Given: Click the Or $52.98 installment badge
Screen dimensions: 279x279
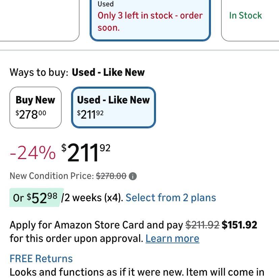Looking at the screenshot, I should coord(36,198).
